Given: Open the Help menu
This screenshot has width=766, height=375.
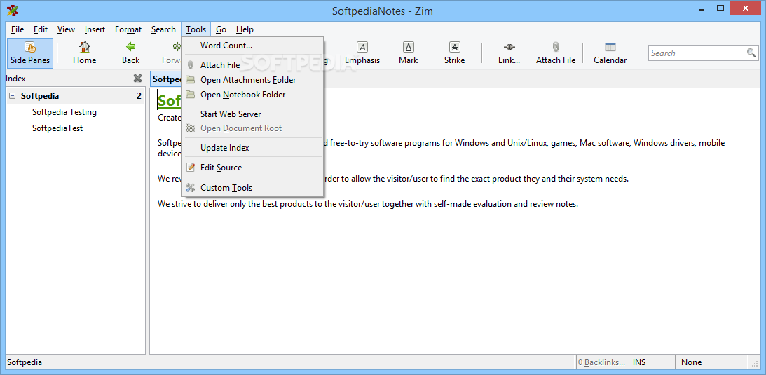Looking at the screenshot, I should tap(245, 29).
